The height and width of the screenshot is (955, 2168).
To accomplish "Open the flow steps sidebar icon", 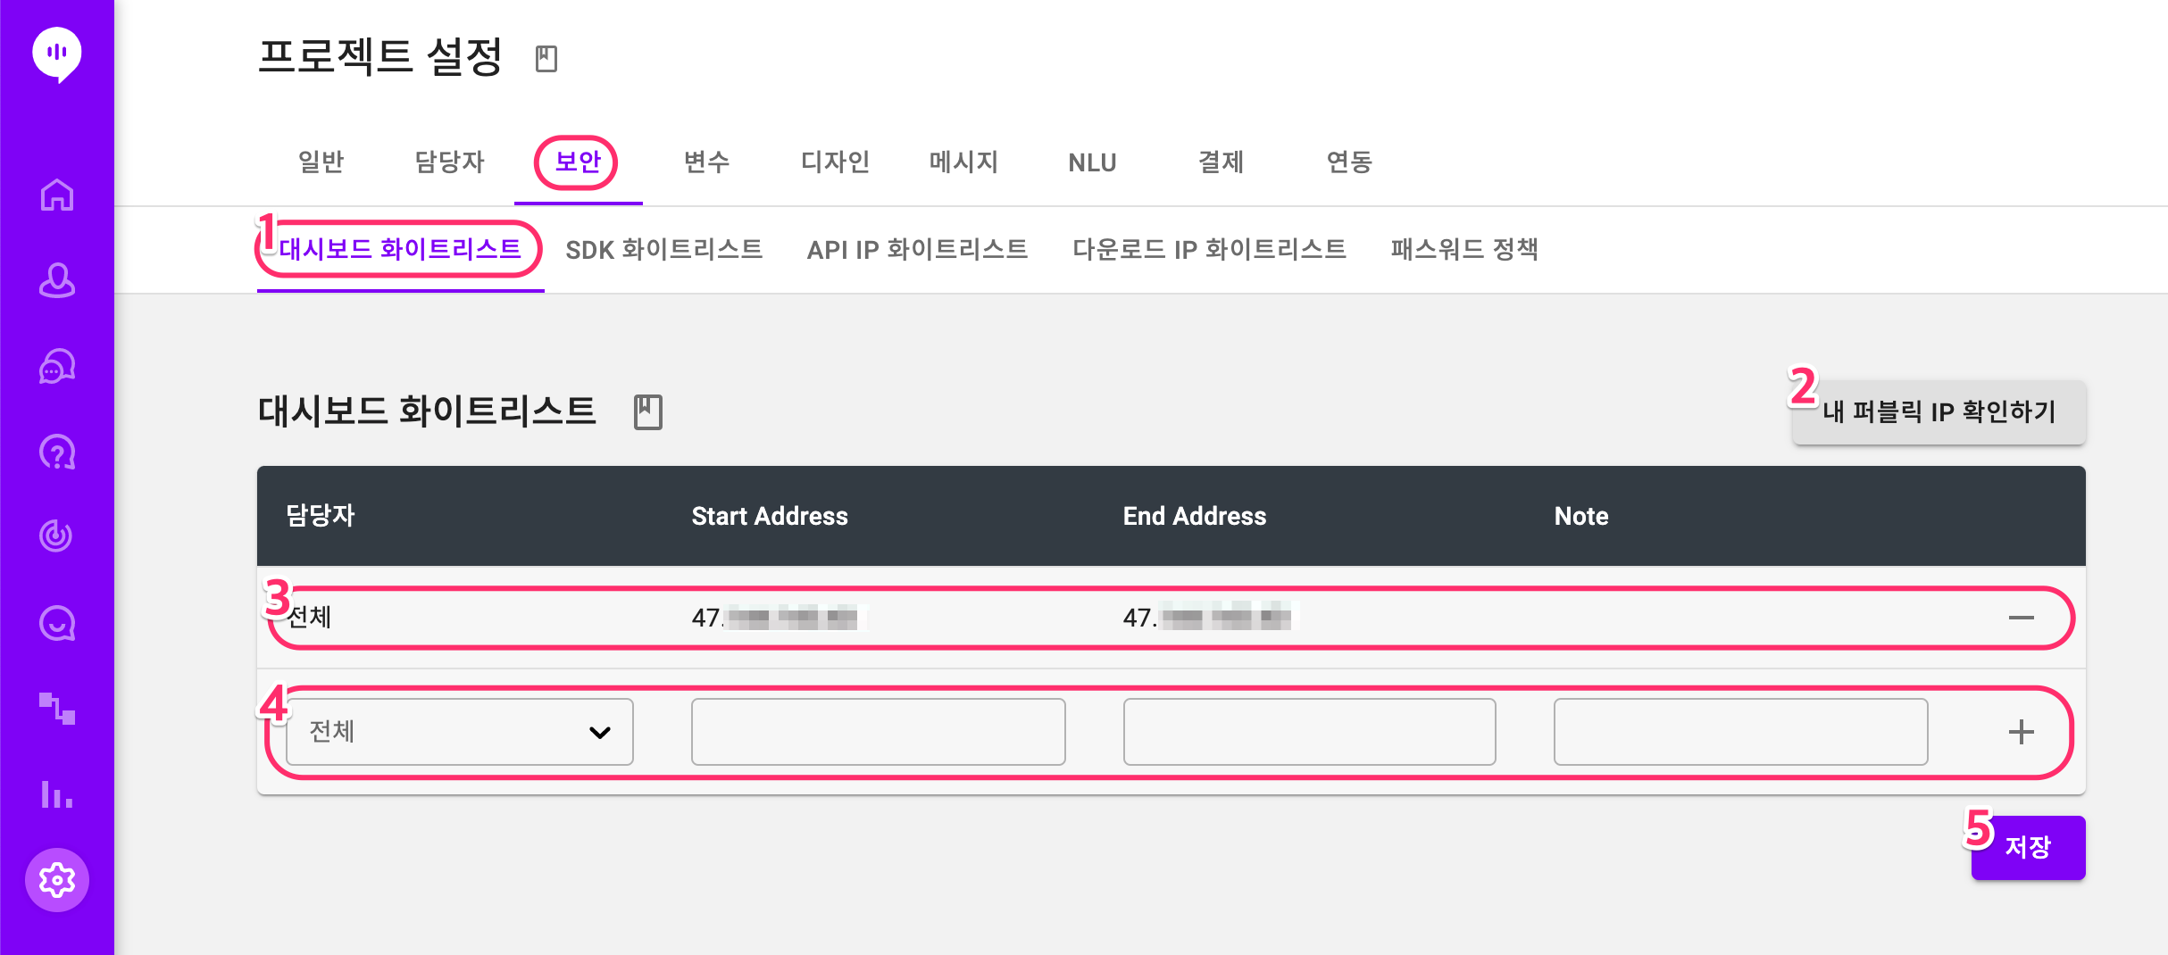I will pos(57,708).
